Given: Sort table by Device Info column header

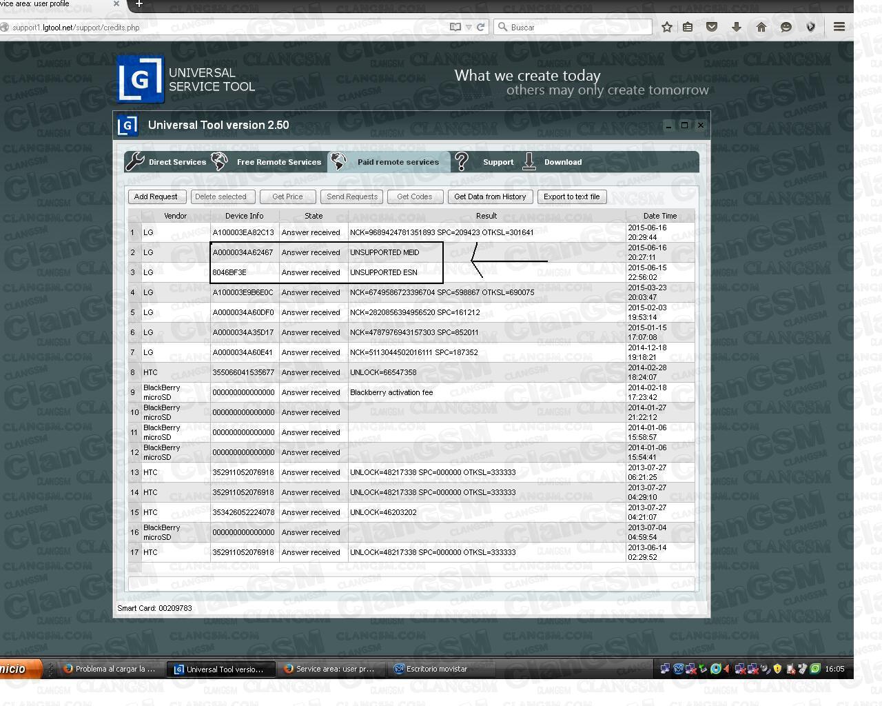Looking at the screenshot, I should [x=245, y=216].
